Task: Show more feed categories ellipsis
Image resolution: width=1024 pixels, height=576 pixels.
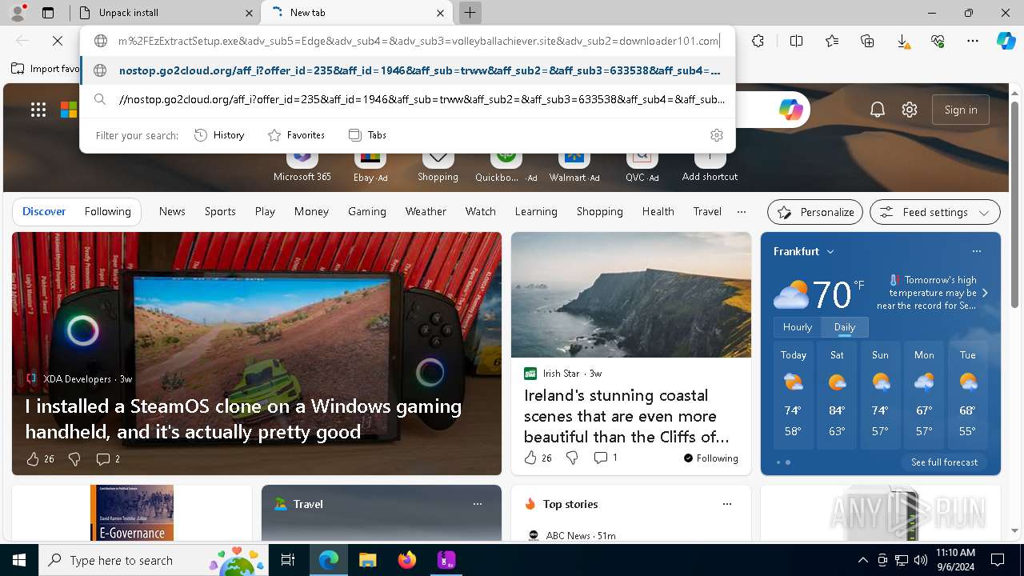Action: click(x=742, y=212)
